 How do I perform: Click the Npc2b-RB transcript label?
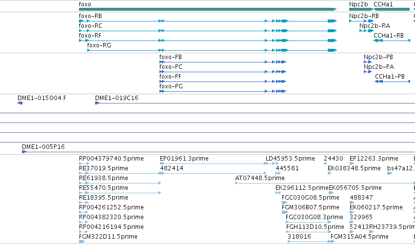[x=364, y=16]
